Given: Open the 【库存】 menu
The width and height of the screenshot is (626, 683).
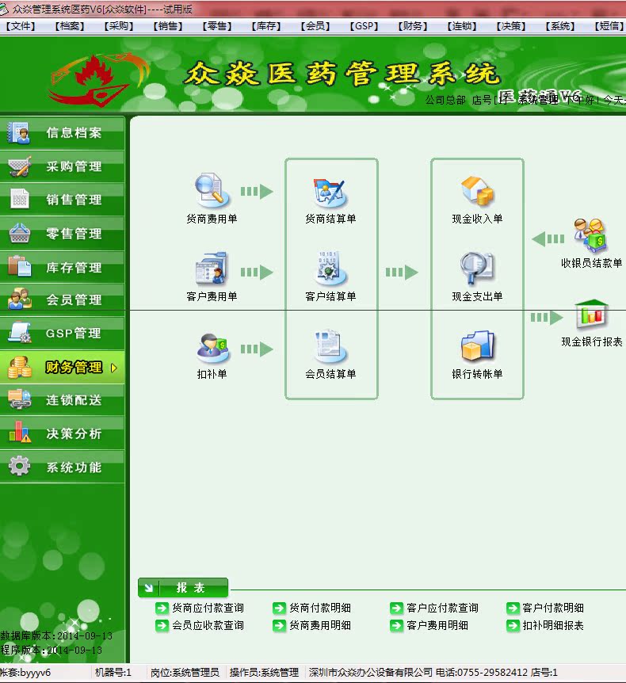Looking at the screenshot, I should (265, 25).
